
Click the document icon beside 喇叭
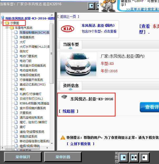click(16, 89)
